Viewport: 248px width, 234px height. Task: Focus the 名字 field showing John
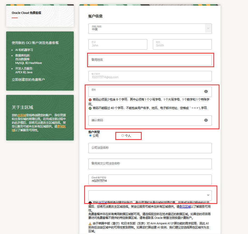pos(117,44)
